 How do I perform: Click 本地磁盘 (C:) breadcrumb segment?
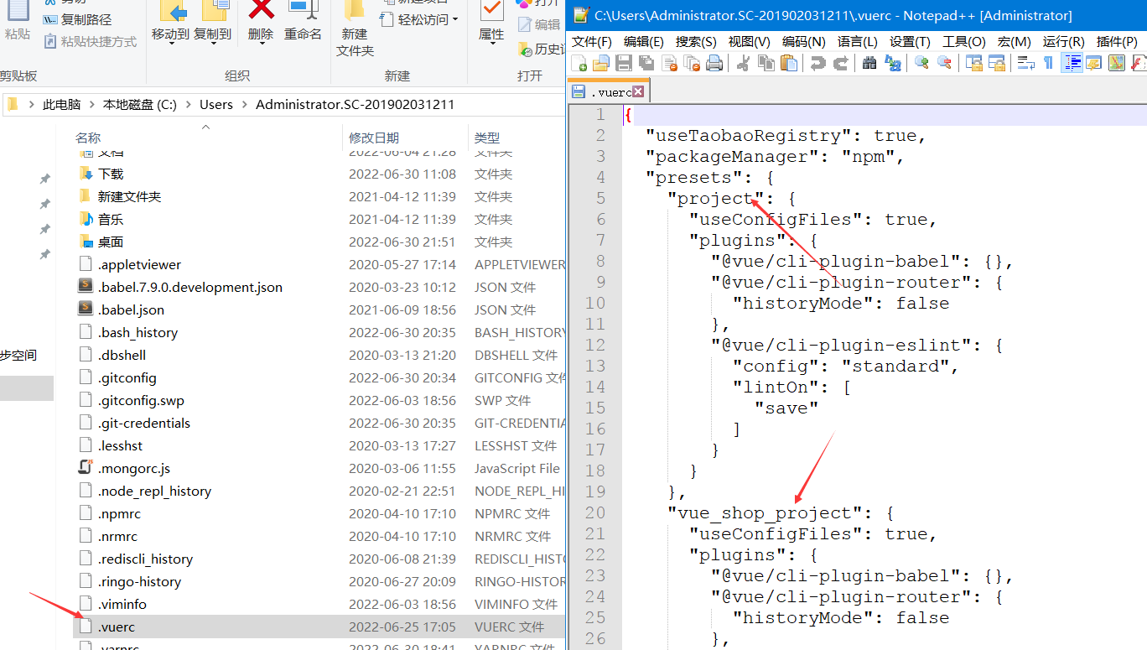tap(140, 105)
